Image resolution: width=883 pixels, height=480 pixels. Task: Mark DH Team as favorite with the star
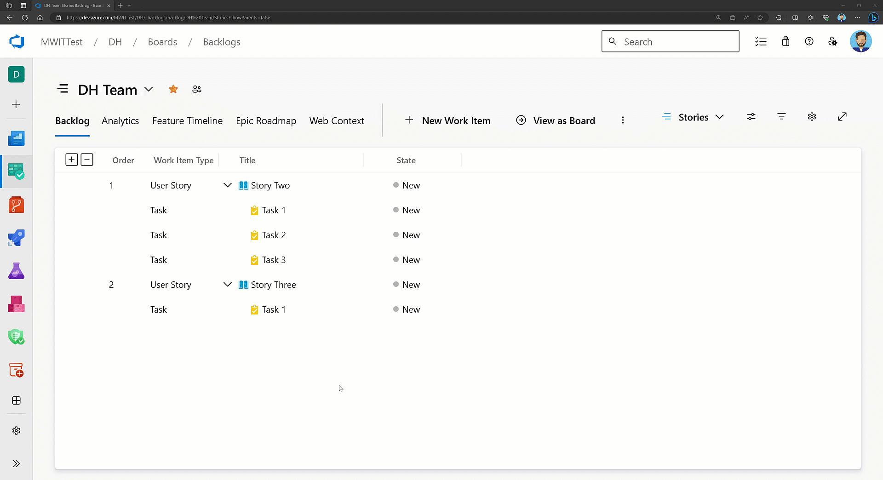(173, 89)
